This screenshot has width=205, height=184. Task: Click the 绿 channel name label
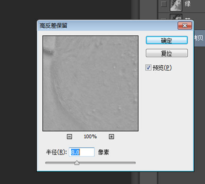pyautogui.click(x=188, y=3)
